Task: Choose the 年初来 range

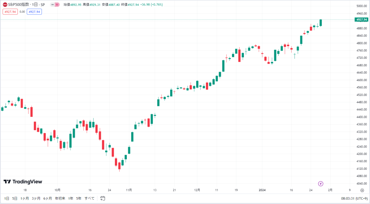Action: 60,198
